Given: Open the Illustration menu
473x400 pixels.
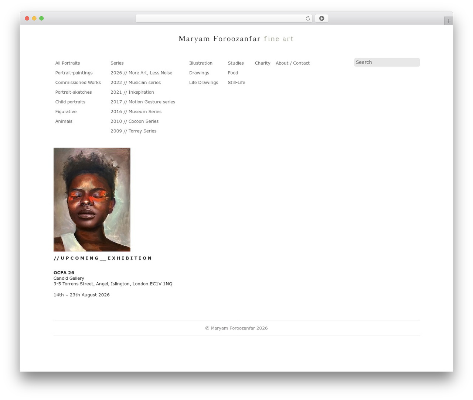Looking at the screenshot, I should [x=201, y=63].
